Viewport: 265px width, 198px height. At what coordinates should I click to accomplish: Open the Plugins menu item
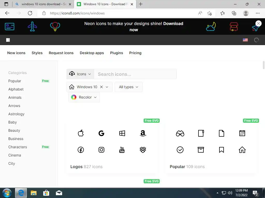[x=116, y=53]
